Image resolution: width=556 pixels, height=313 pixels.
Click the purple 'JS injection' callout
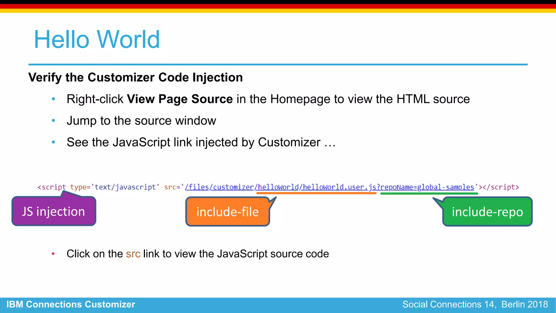(54, 211)
